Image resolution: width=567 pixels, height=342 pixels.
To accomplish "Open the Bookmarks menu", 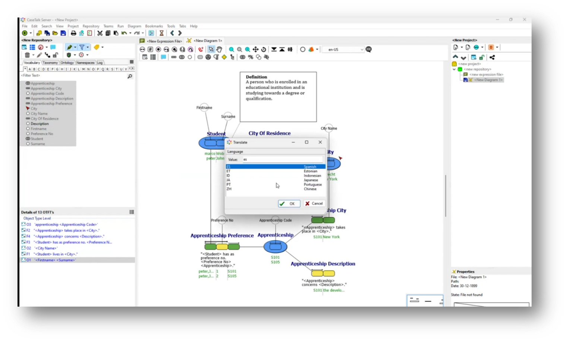I will [154, 26].
